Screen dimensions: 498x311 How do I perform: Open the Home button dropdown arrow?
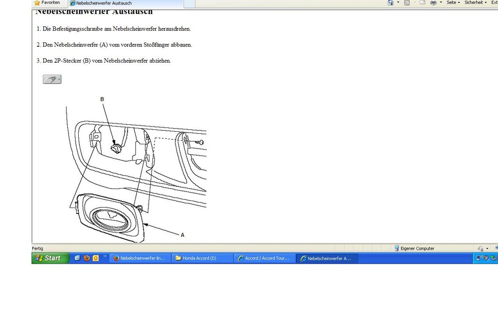[397, 2]
